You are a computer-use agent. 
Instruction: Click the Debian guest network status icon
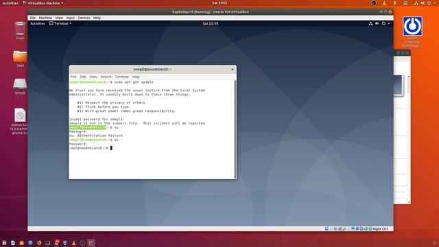[x=370, y=23]
